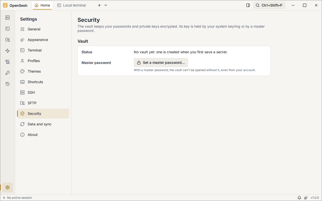Open the scroll-shaped icon in the left rail
Screen dimensions: 322x201
pos(8,62)
